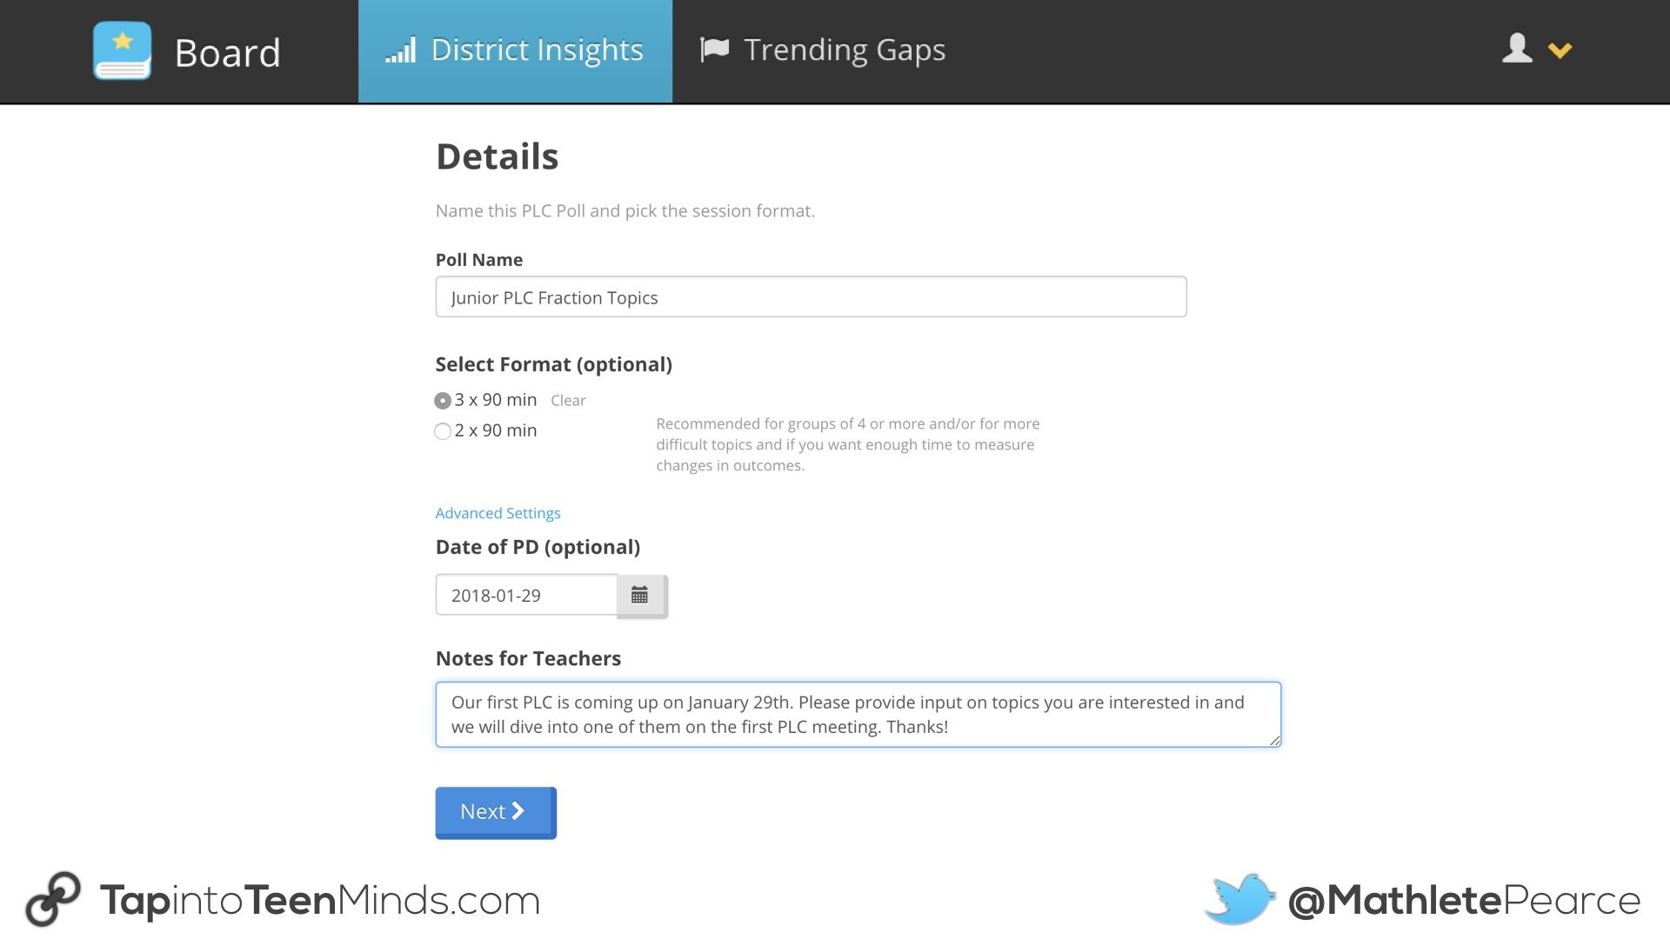Click the Clear link to deselect format
Screen dimensions: 1670x939
click(x=568, y=399)
